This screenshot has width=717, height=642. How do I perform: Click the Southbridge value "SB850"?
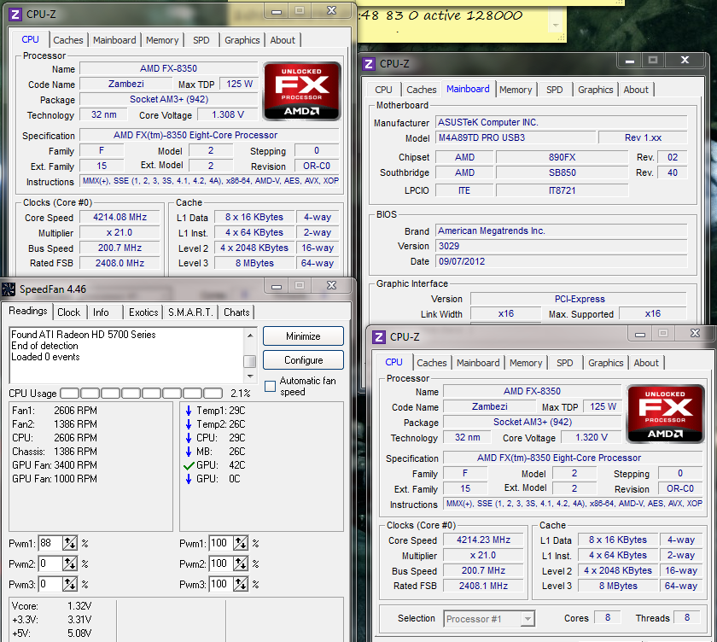(x=562, y=172)
